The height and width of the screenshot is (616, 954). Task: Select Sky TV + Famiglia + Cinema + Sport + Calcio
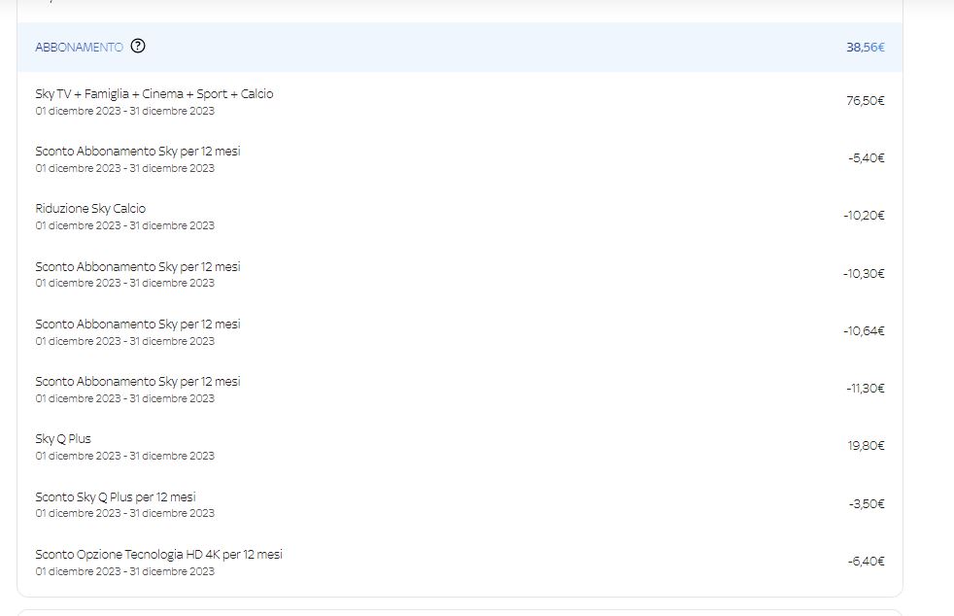pos(153,93)
